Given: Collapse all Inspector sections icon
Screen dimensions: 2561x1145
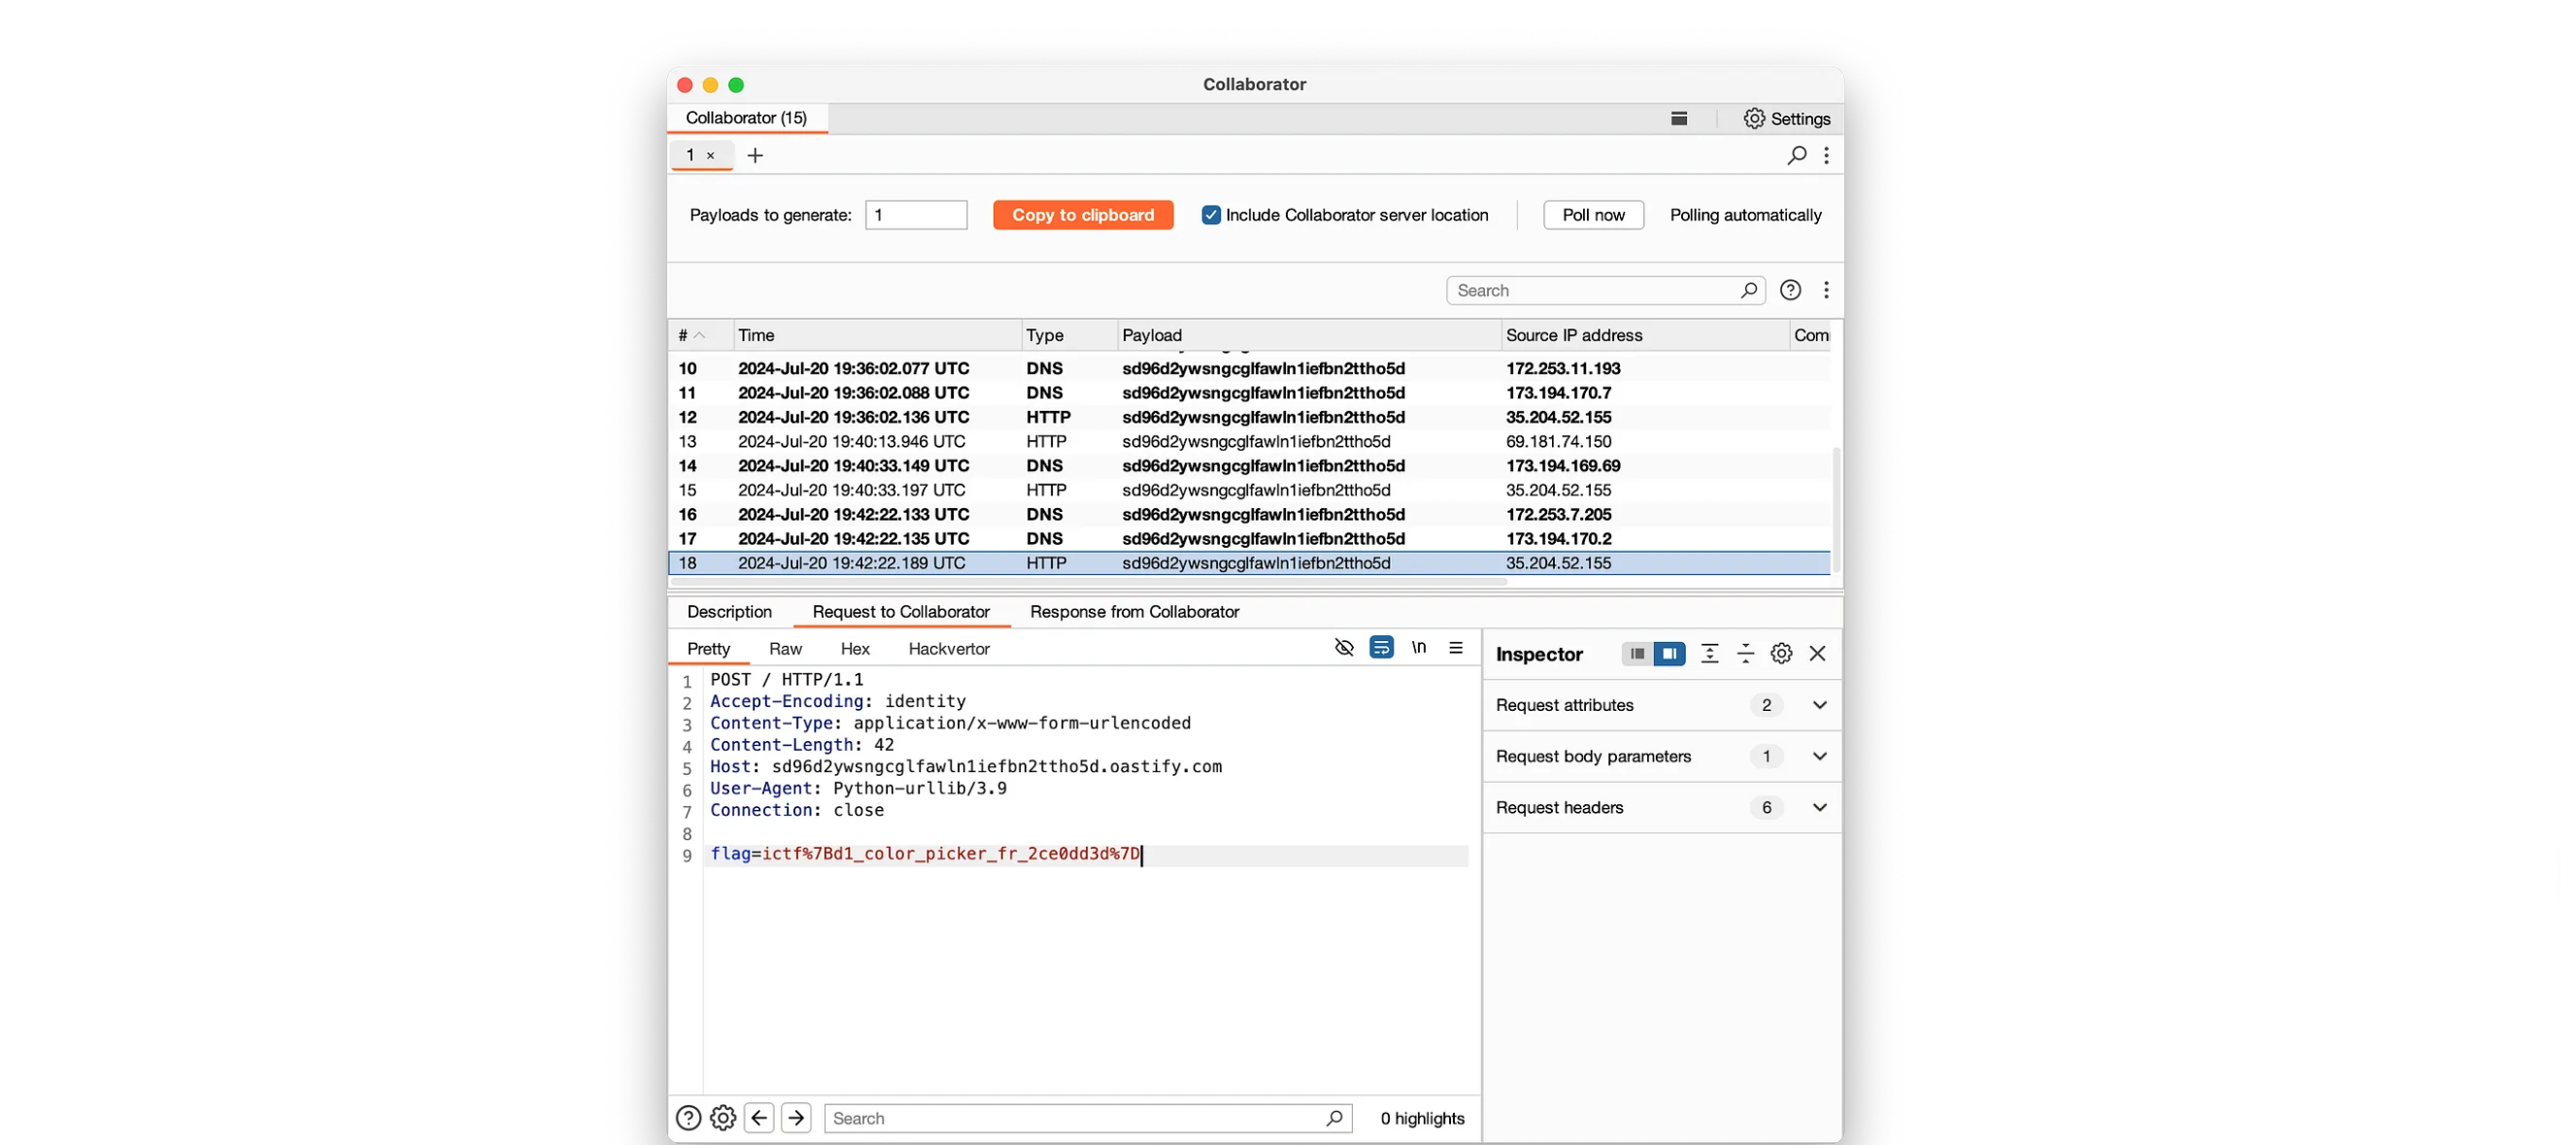Looking at the screenshot, I should coord(1744,654).
